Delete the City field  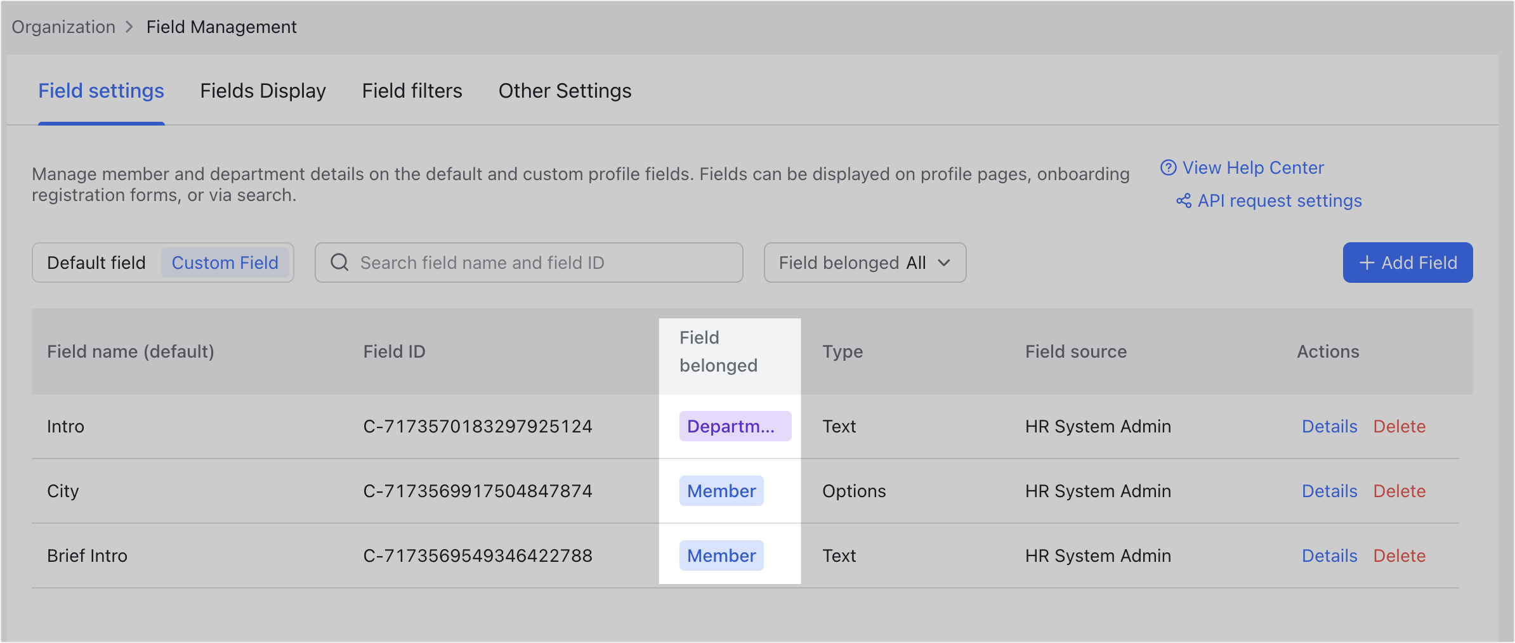coord(1400,491)
